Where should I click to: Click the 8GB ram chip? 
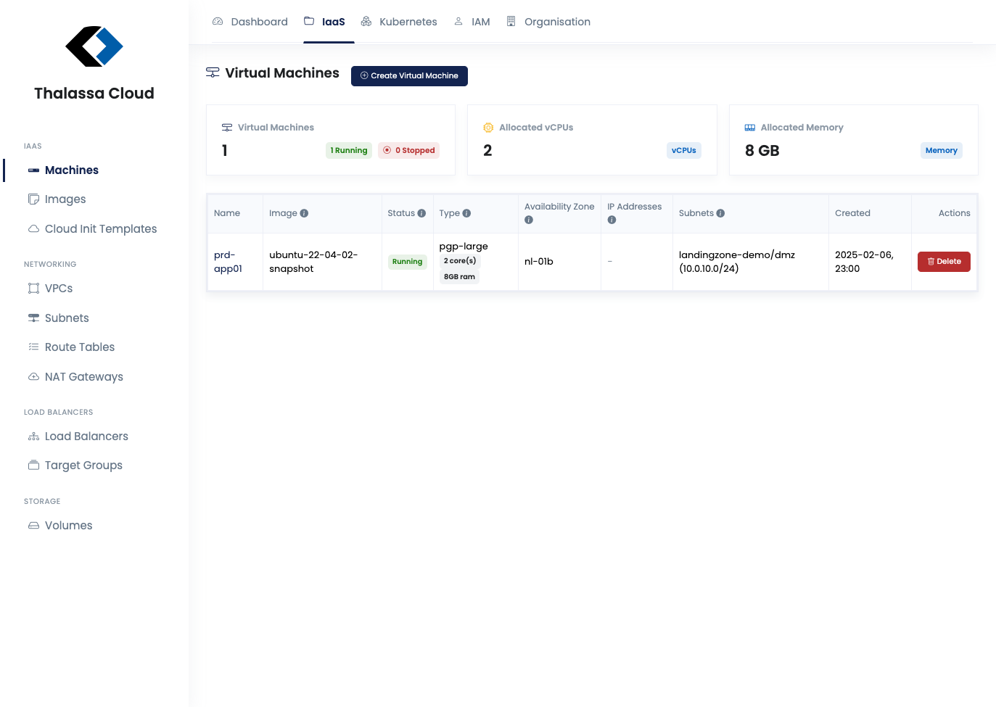point(459,277)
